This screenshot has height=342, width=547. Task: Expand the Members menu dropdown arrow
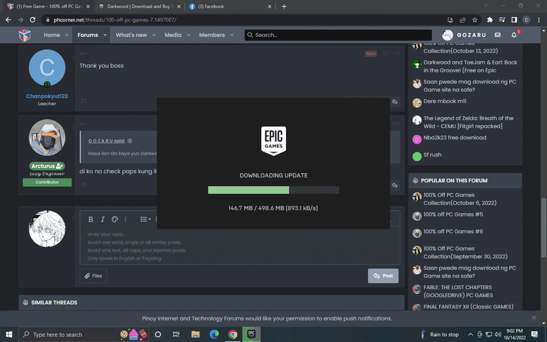(232, 35)
